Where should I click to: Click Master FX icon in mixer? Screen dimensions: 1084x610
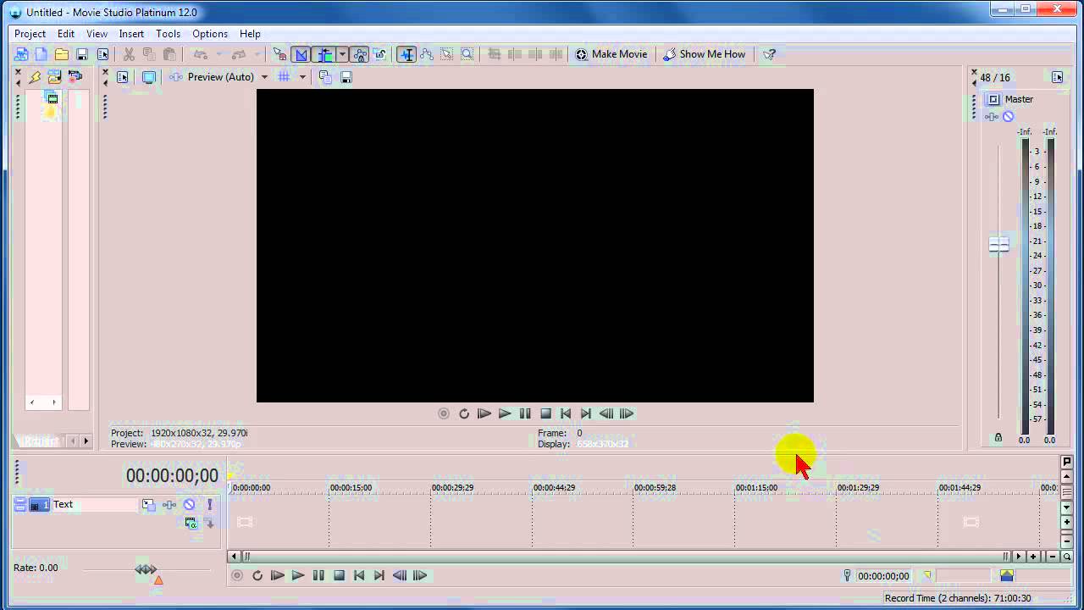[x=993, y=117]
